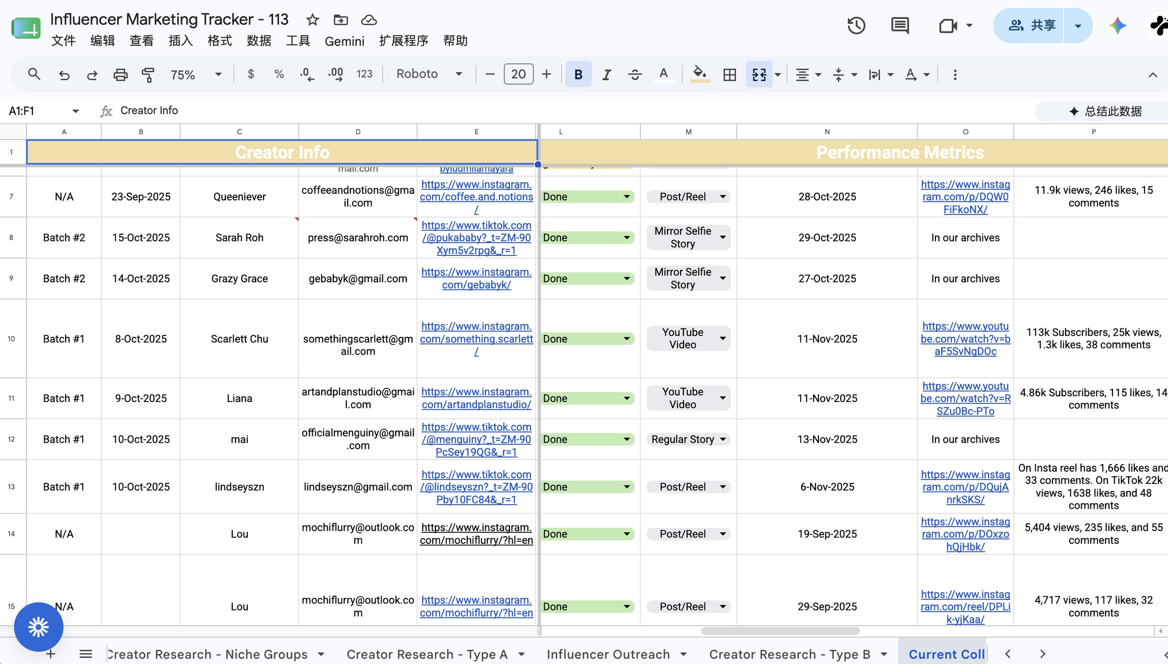Image resolution: width=1168 pixels, height=664 pixels.
Task: Open the 文件 menu
Action: (63, 41)
